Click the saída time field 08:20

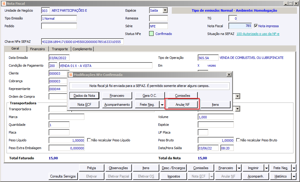point(227,148)
